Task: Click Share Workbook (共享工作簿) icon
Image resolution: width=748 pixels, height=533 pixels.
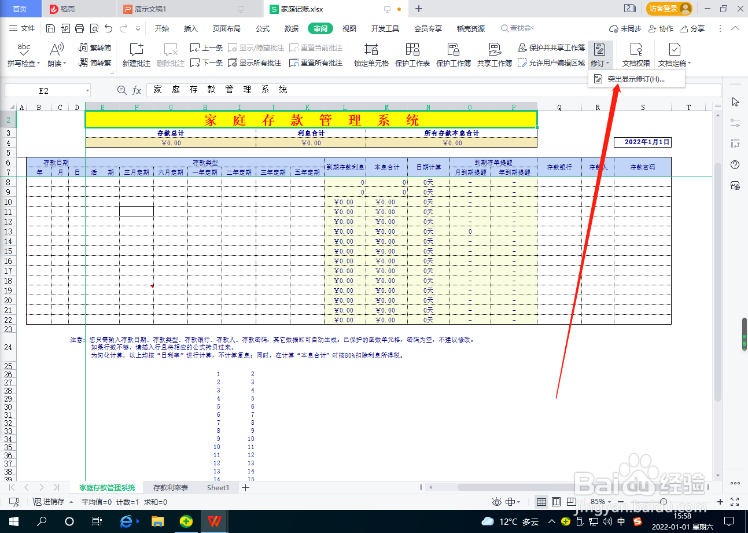Action: pyautogui.click(x=495, y=49)
